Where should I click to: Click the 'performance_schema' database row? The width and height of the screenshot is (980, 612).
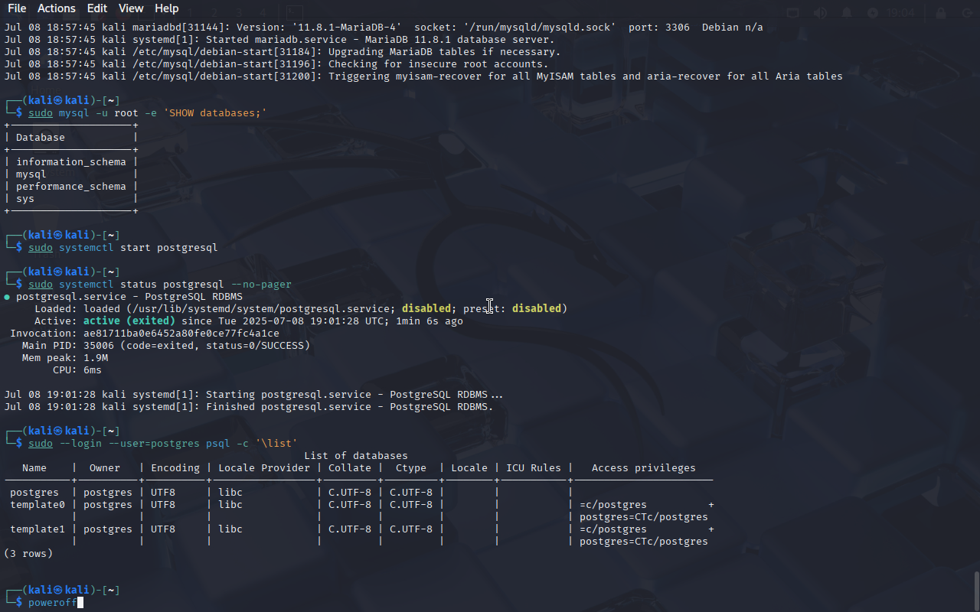coord(71,187)
